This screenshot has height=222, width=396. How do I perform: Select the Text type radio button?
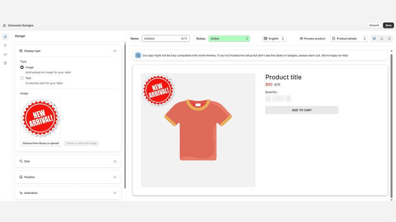pyautogui.click(x=22, y=78)
